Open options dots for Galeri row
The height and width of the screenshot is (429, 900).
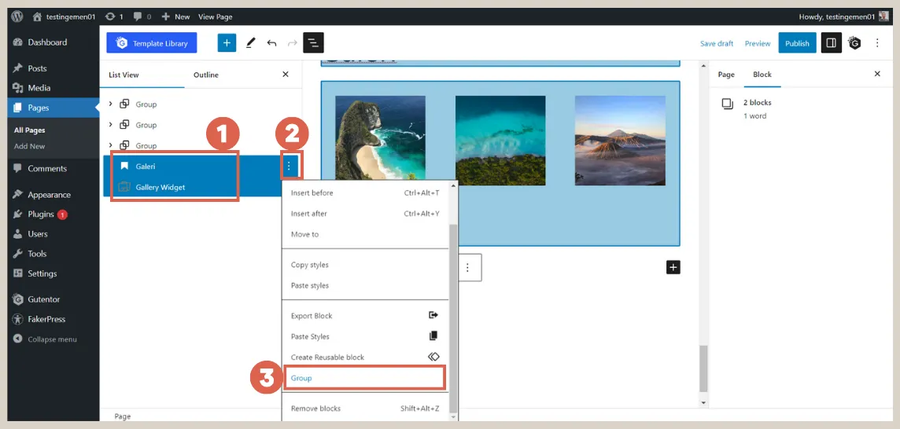(x=289, y=167)
